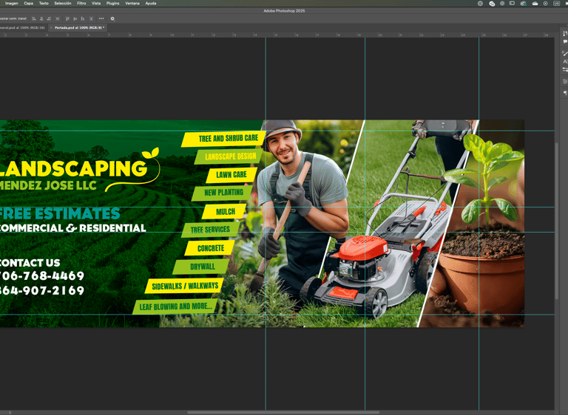Open the Character panel icon
568x415 pixels.
click(565, 61)
